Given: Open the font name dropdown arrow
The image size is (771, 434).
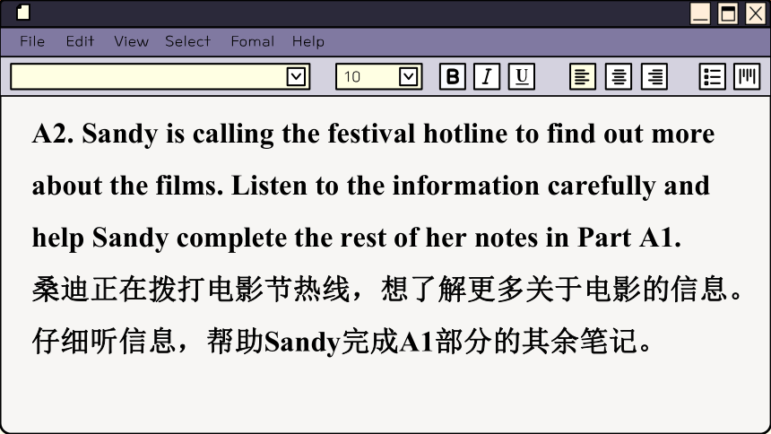Looking at the screenshot, I should 296,77.
